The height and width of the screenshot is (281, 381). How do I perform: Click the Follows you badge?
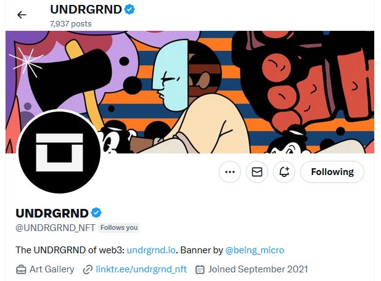119,228
